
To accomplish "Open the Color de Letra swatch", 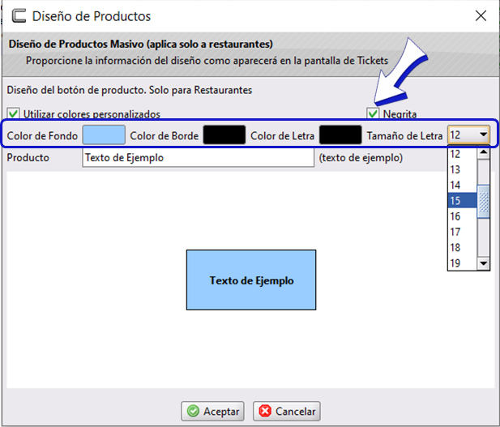I will point(340,135).
